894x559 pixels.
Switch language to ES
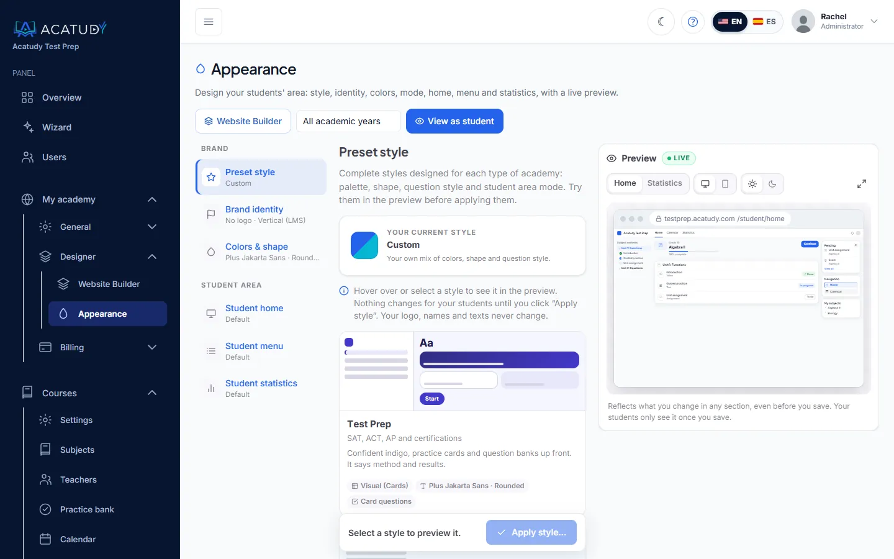pyautogui.click(x=764, y=22)
